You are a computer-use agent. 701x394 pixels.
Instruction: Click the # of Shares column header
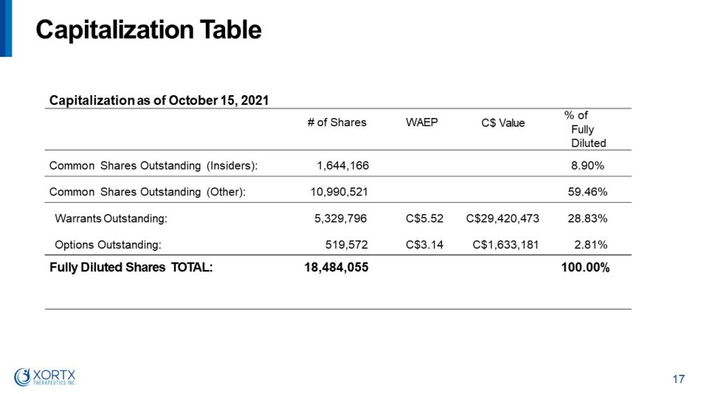336,122
